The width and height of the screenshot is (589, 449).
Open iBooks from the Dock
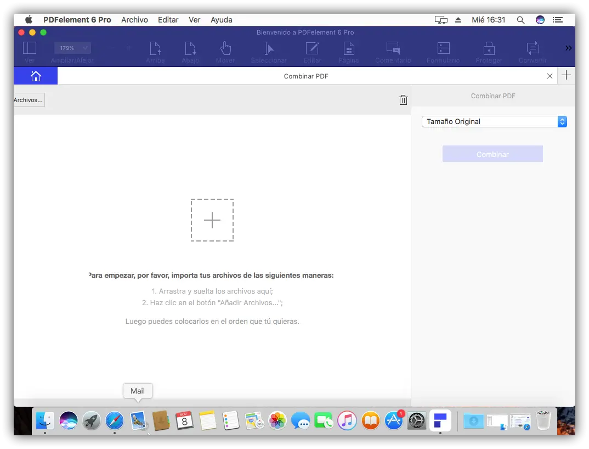click(370, 420)
